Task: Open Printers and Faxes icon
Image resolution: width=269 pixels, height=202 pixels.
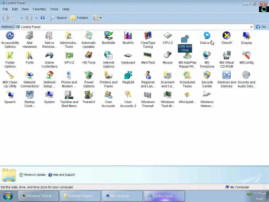Action: click(x=108, y=79)
